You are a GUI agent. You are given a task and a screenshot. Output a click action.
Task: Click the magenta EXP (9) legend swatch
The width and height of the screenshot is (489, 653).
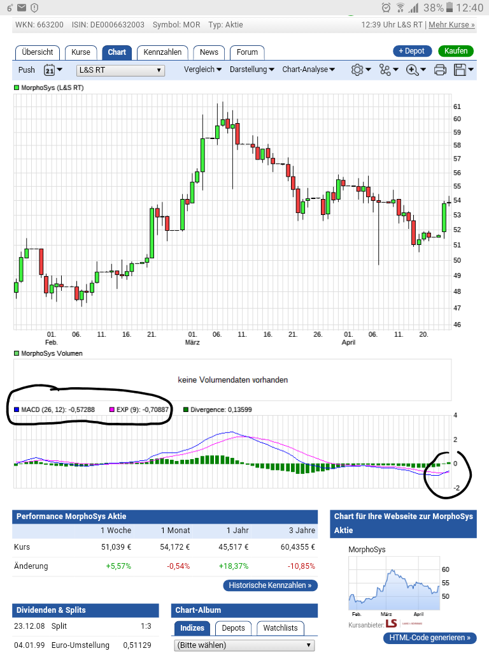point(112,410)
